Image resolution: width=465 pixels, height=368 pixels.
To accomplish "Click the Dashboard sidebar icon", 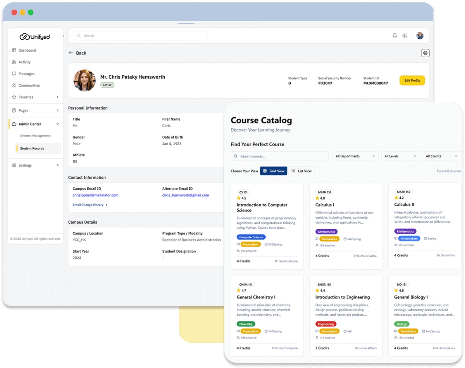I will coord(14,50).
